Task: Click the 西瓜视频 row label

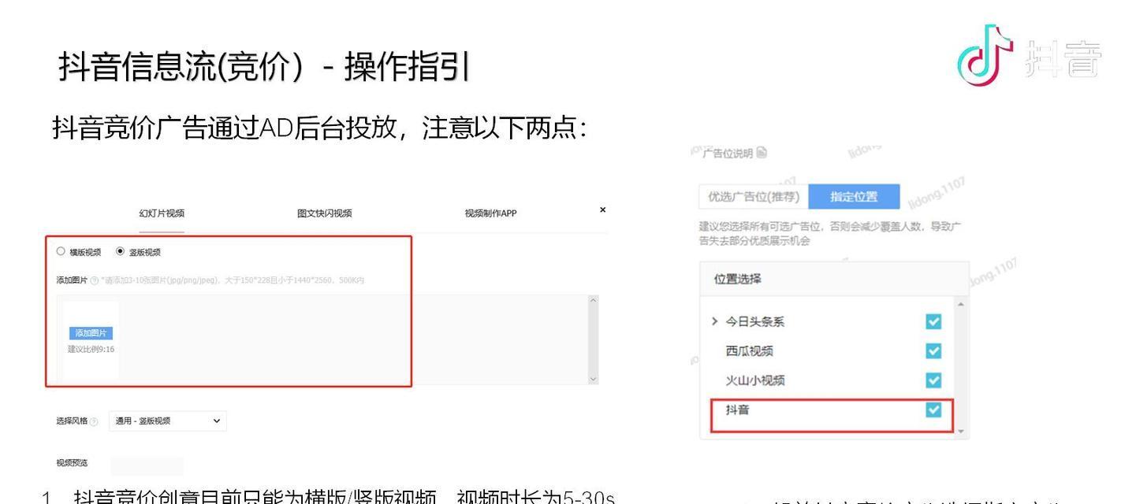Action: [x=749, y=351]
